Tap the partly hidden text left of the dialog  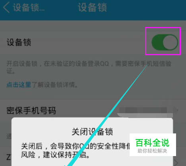[x=9, y=137]
